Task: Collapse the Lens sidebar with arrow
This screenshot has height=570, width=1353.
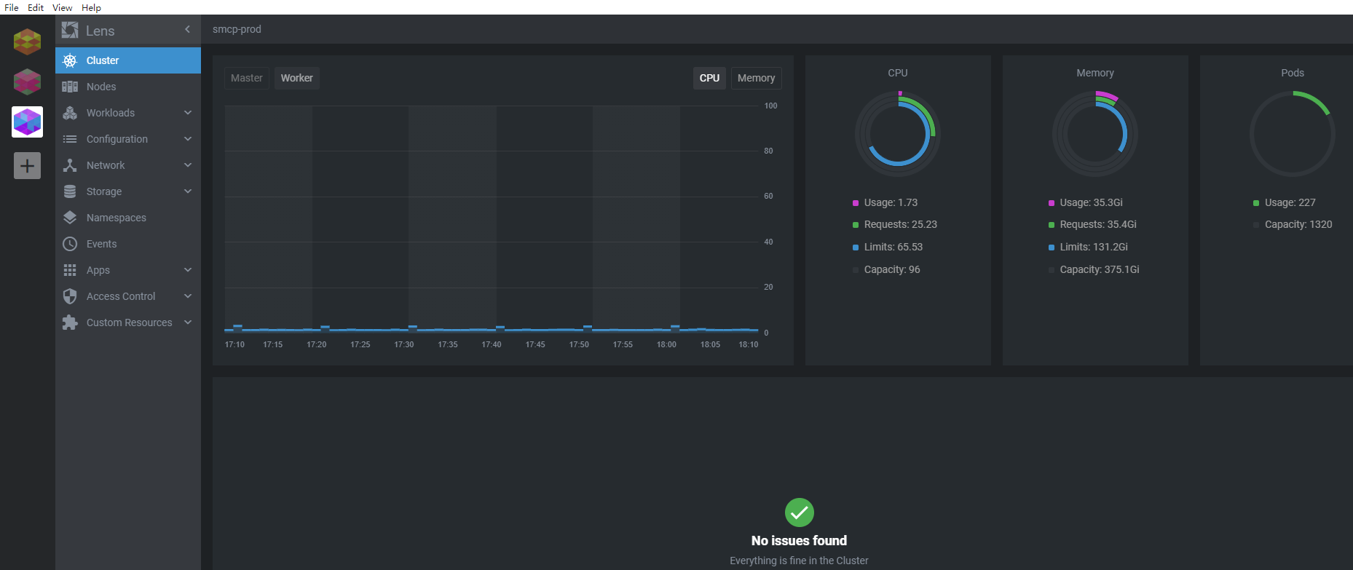Action: (x=187, y=30)
